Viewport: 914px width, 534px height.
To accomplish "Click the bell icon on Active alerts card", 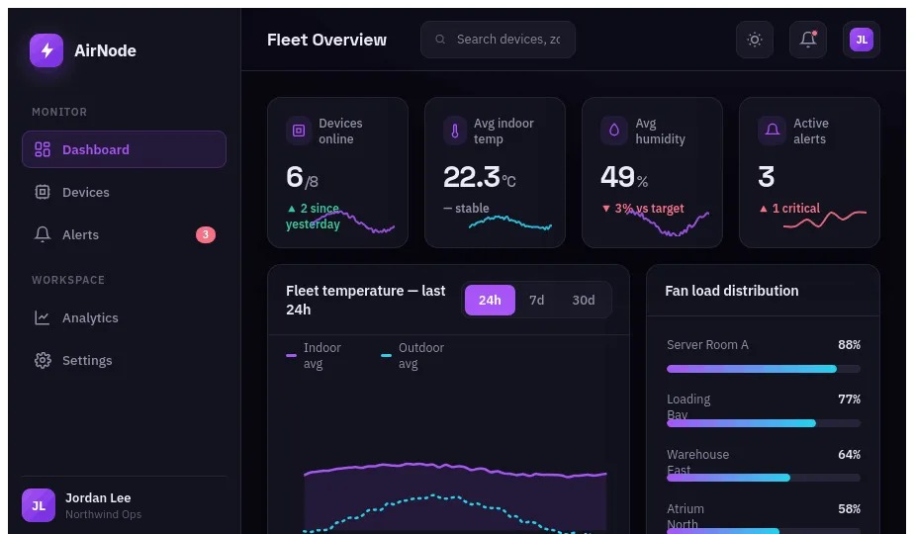I will 772,131.
